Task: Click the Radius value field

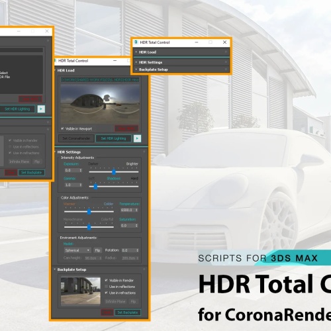Action: click(x=128, y=258)
